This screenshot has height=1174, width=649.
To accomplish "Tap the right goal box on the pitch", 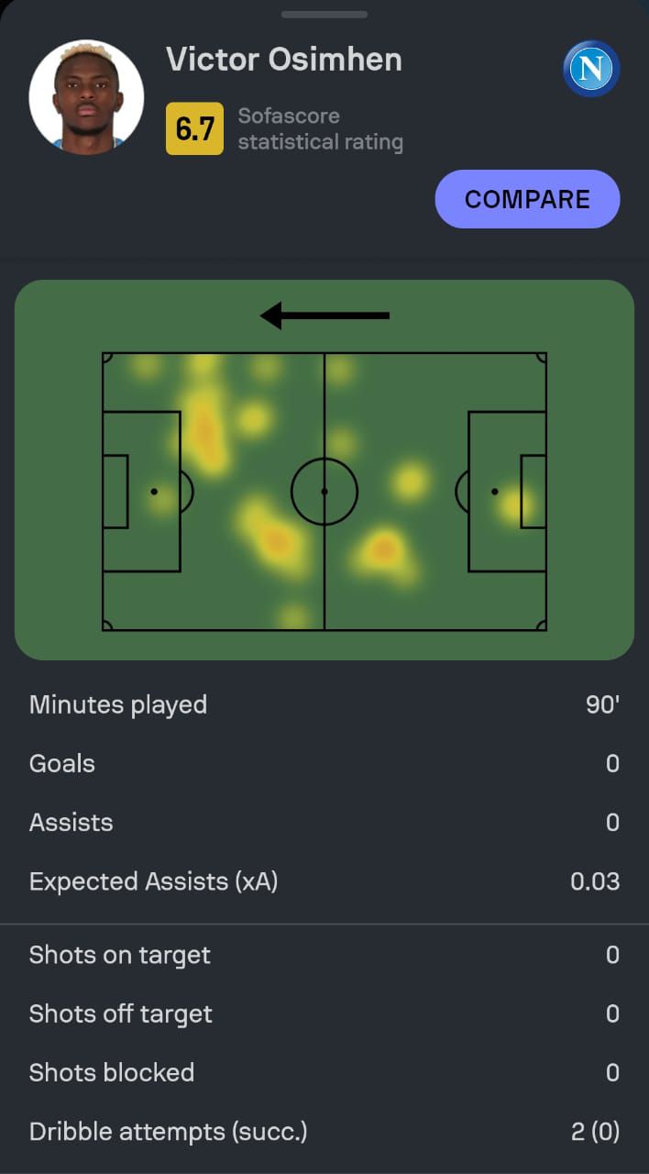I will click(533, 492).
